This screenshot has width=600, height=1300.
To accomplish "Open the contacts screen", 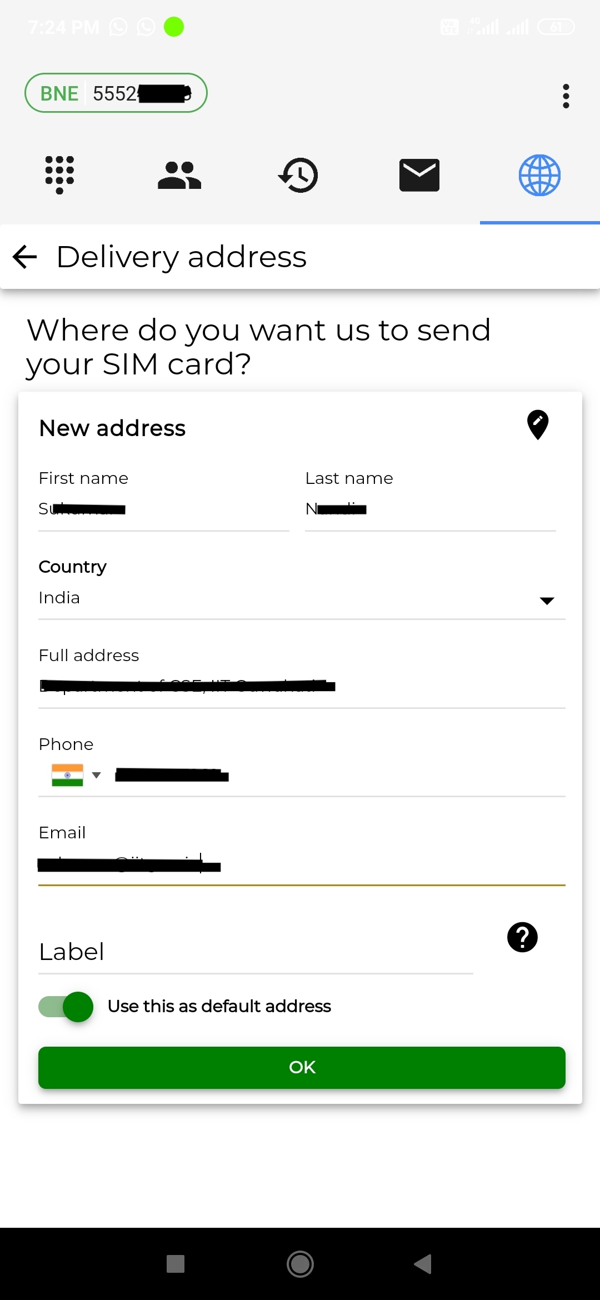I will (179, 174).
